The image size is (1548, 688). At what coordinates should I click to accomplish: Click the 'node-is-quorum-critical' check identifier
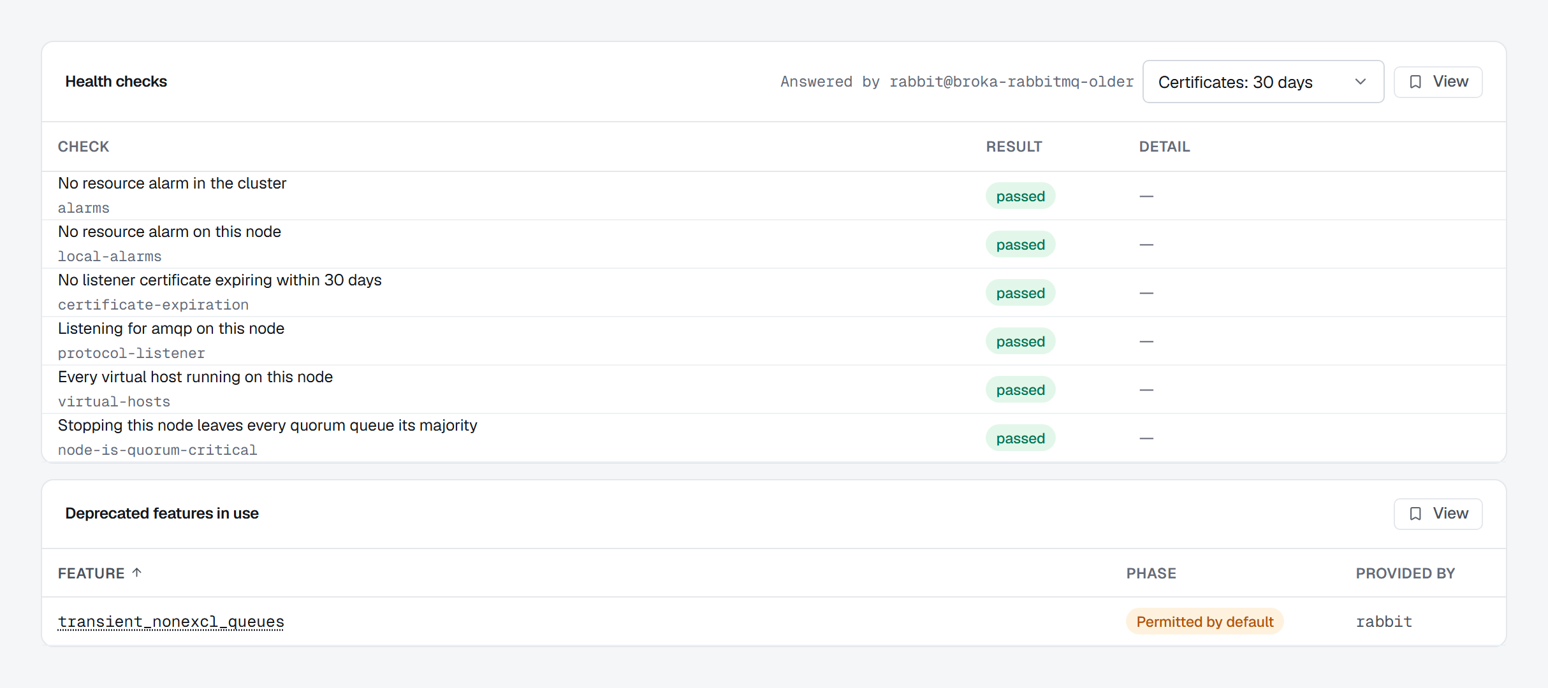point(157,450)
